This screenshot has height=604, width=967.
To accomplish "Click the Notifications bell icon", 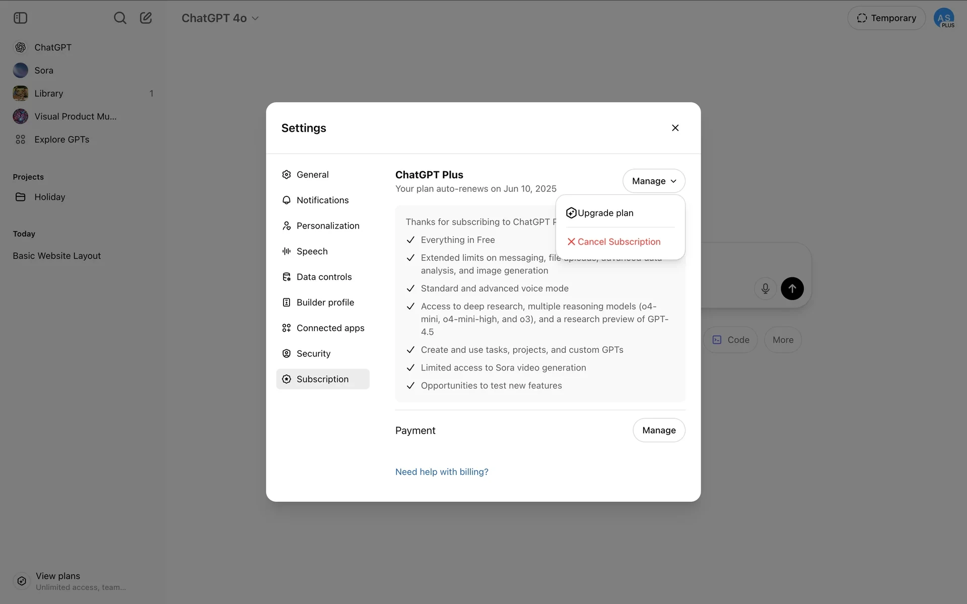I will click(x=287, y=200).
